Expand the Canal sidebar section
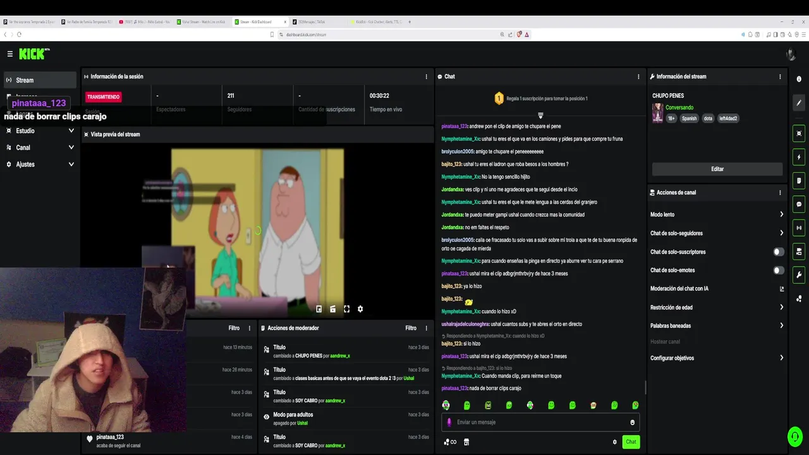The width and height of the screenshot is (809, 455). 40,147
